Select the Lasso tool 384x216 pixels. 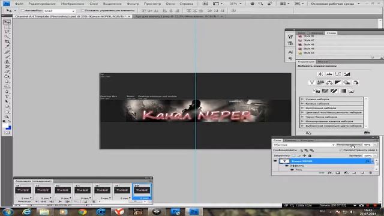[7, 32]
